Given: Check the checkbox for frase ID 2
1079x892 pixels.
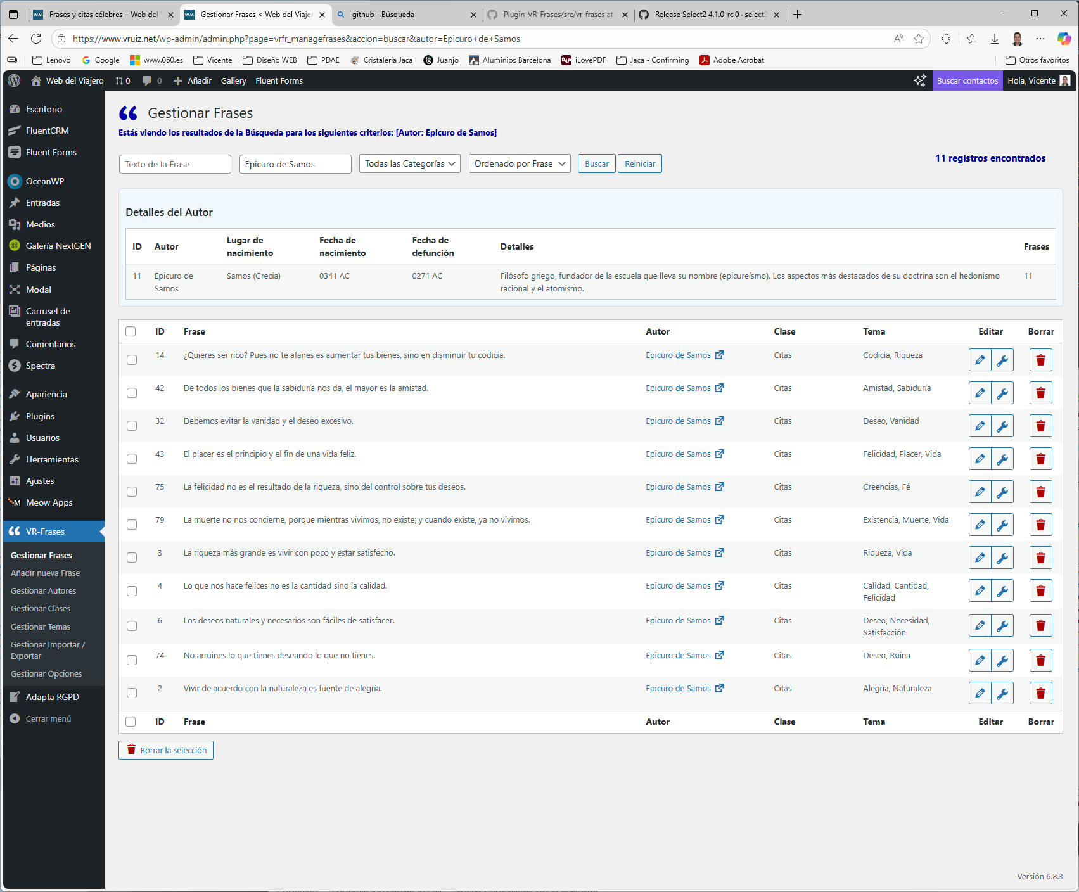Looking at the screenshot, I should (x=132, y=692).
